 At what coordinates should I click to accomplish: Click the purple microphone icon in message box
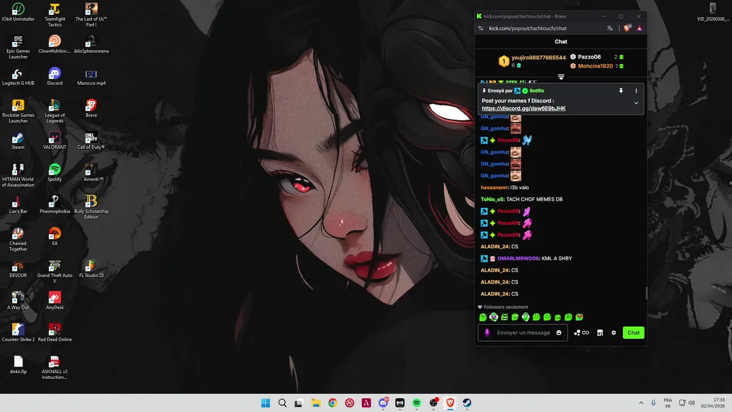pyautogui.click(x=487, y=332)
